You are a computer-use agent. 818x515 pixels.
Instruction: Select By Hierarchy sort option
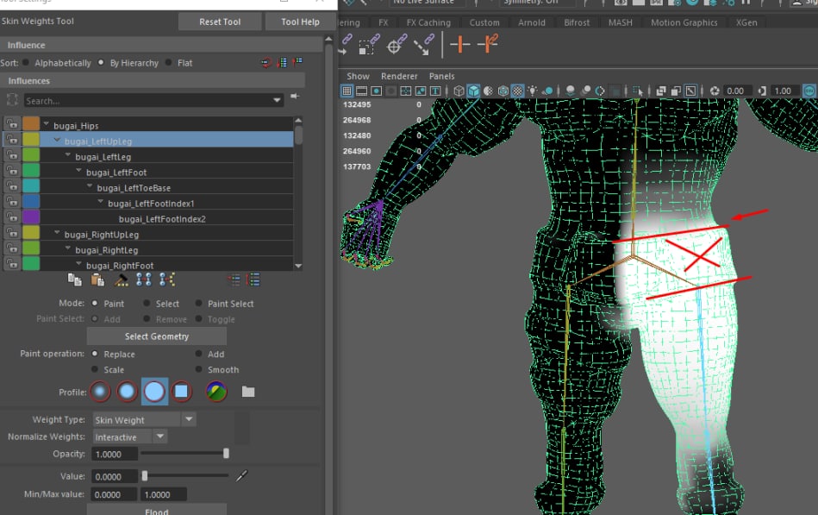coord(101,63)
